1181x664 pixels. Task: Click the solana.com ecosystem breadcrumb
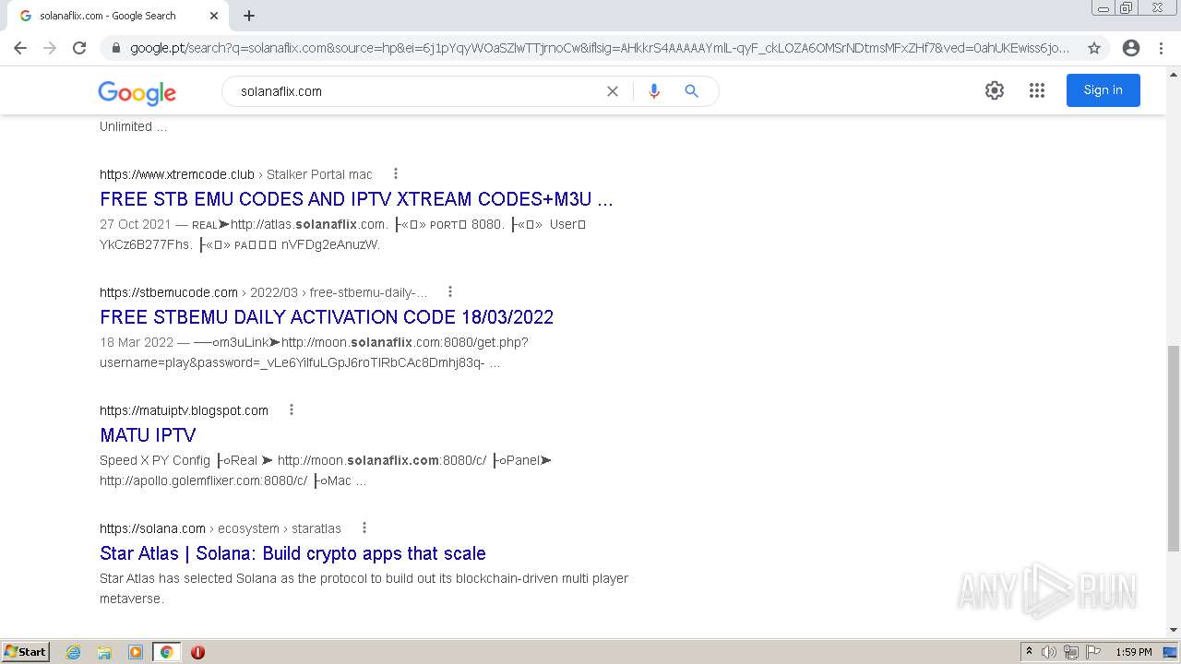tap(221, 528)
